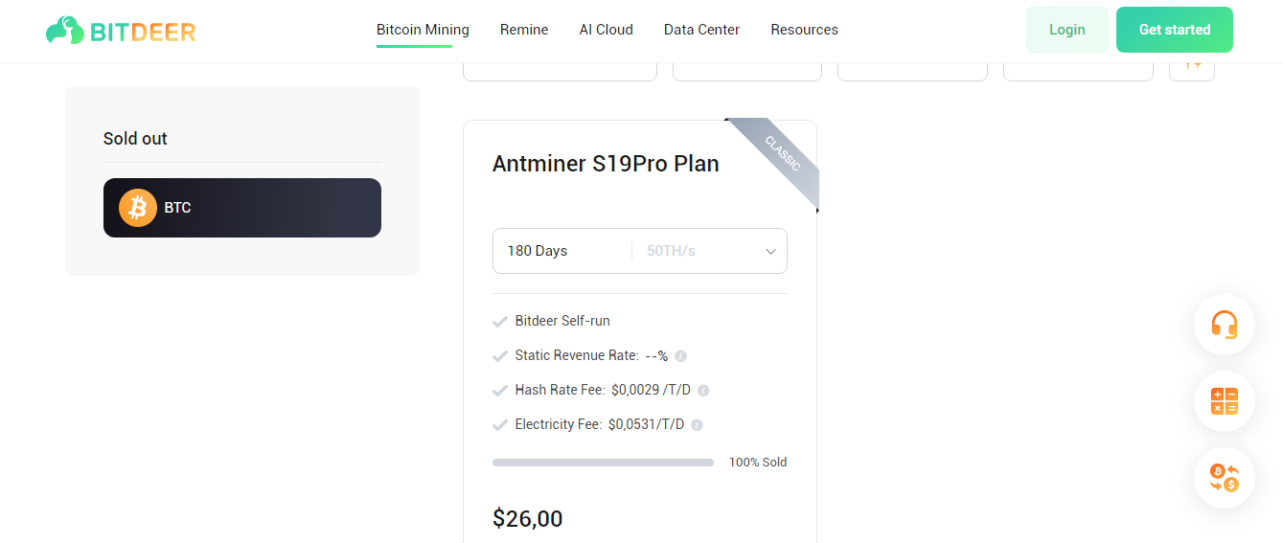Screen dimensions: 1283x543
Task: Click the Login button
Action: [1066, 30]
